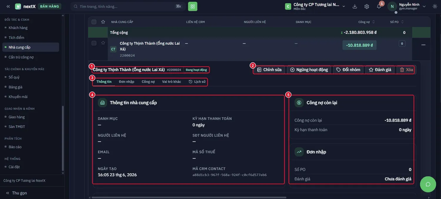The image size is (441, 199).
Task: Click the star icon in the table header
Action: click(103, 22)
